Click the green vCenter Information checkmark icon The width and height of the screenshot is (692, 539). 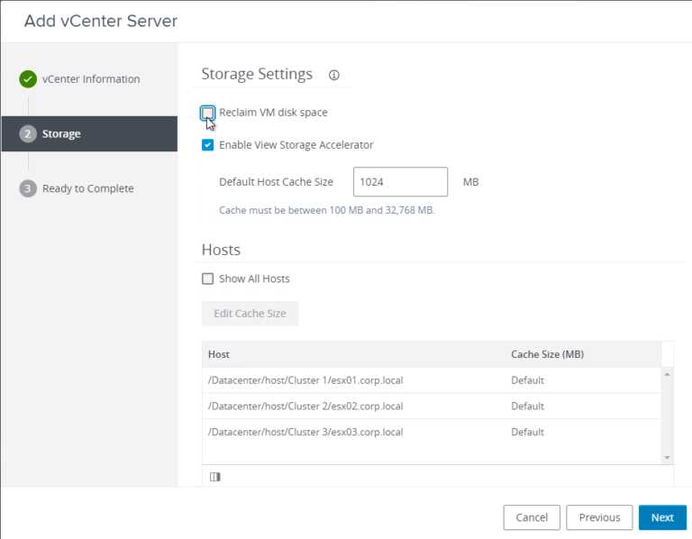[28, 79]
